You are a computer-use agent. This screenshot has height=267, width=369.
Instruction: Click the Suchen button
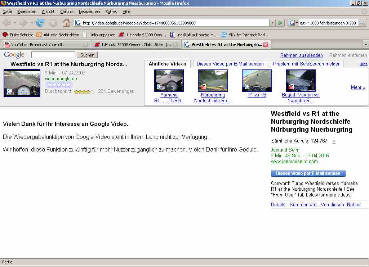coord(87,55)
